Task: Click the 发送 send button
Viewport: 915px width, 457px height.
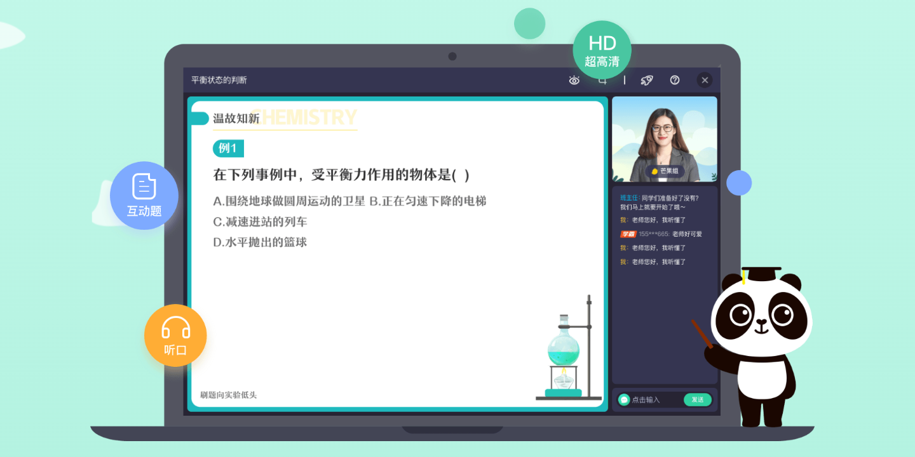Action: pos(697,399)
